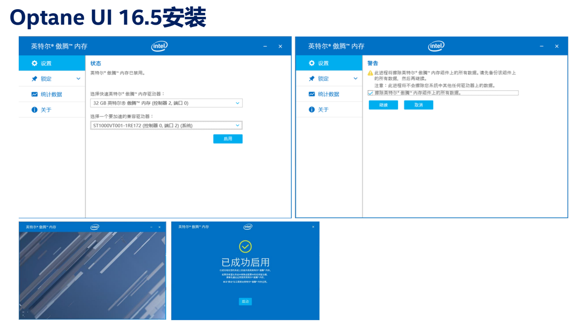Click the green checkmark circle above 已成功启用
Image resolution: width=583 pixels, height=327 pixels.
coord(246,247)
